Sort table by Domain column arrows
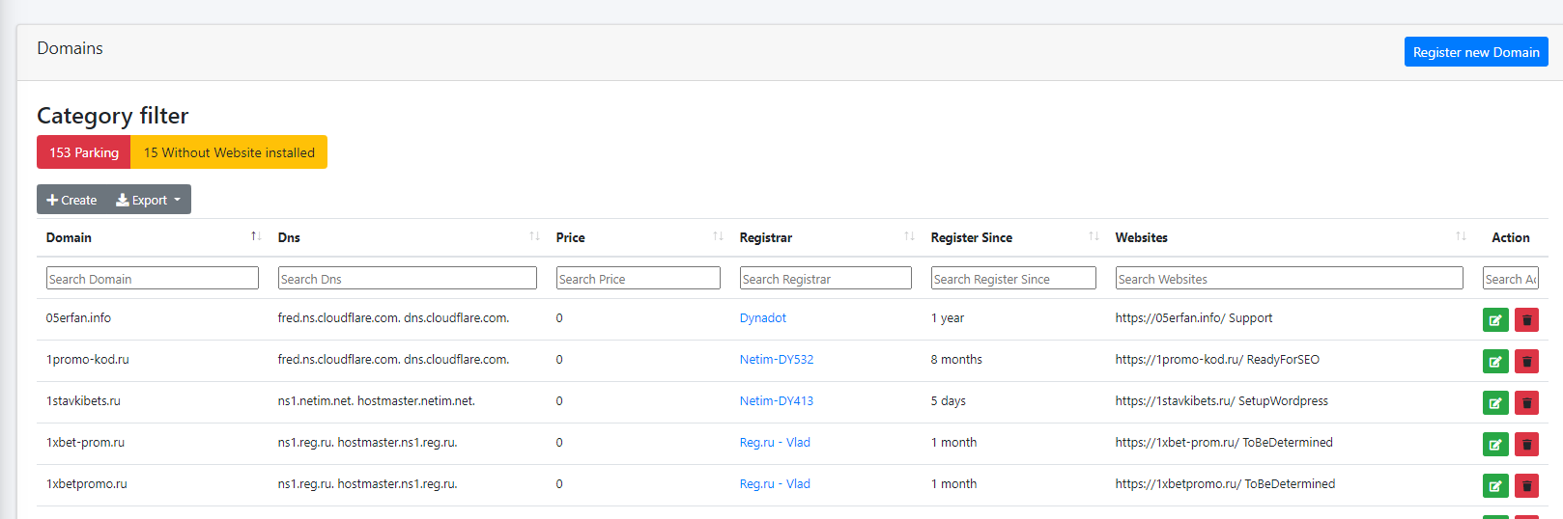This screenshot has height=519, width=1563. [x=256, y=236]
